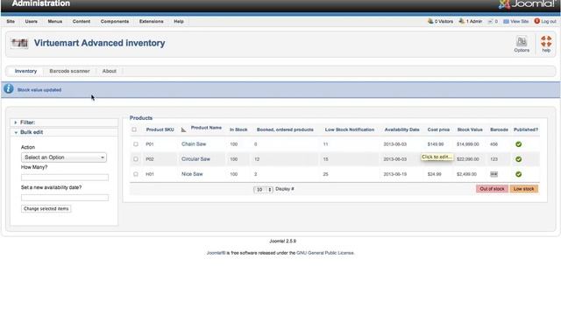Open the Site menu
This screenshot has height=315, width=561.
(x=11, y=21)
